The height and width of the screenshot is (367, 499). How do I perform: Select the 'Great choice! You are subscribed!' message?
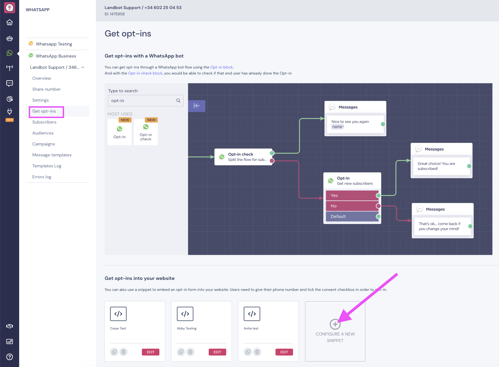tap(441, 166)
